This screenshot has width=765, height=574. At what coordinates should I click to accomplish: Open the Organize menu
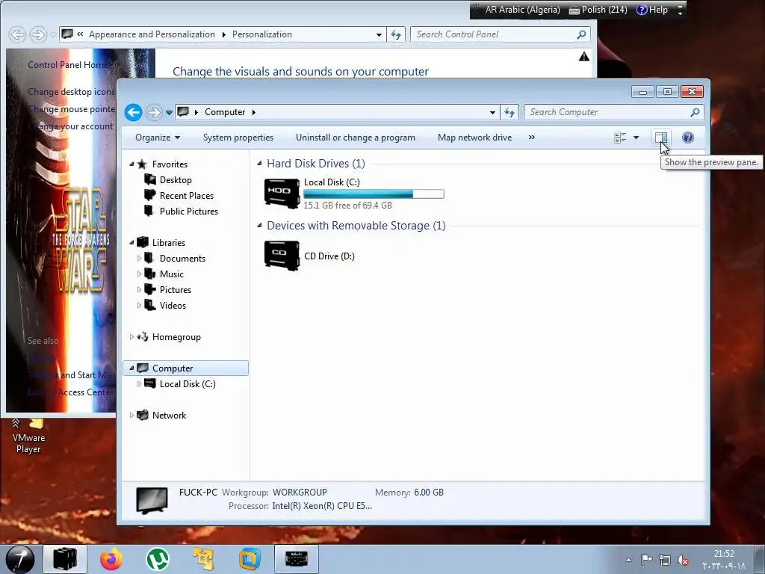click(x=158, y=138)
